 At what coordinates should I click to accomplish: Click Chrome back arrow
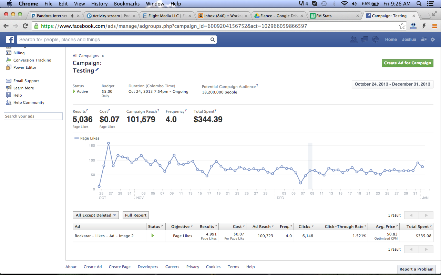point(6,26)
